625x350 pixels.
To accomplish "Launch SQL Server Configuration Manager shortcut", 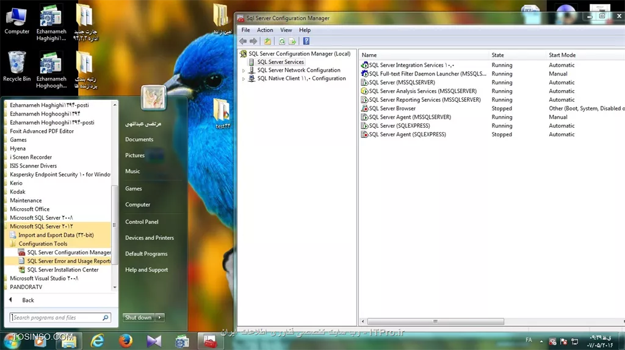I will [64, 253].
